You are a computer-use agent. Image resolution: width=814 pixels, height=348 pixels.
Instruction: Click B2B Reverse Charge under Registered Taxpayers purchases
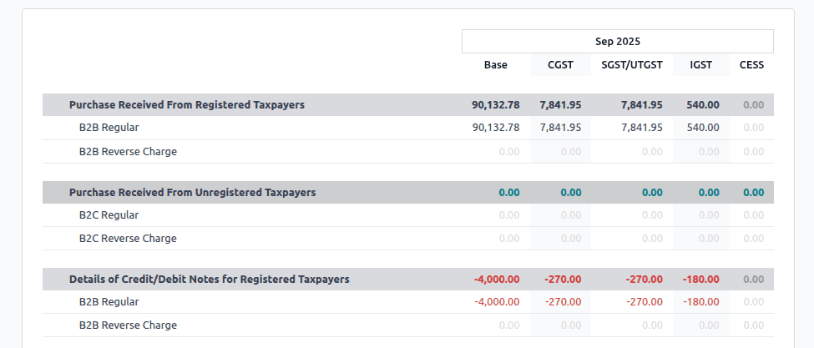tap(128, 151)
